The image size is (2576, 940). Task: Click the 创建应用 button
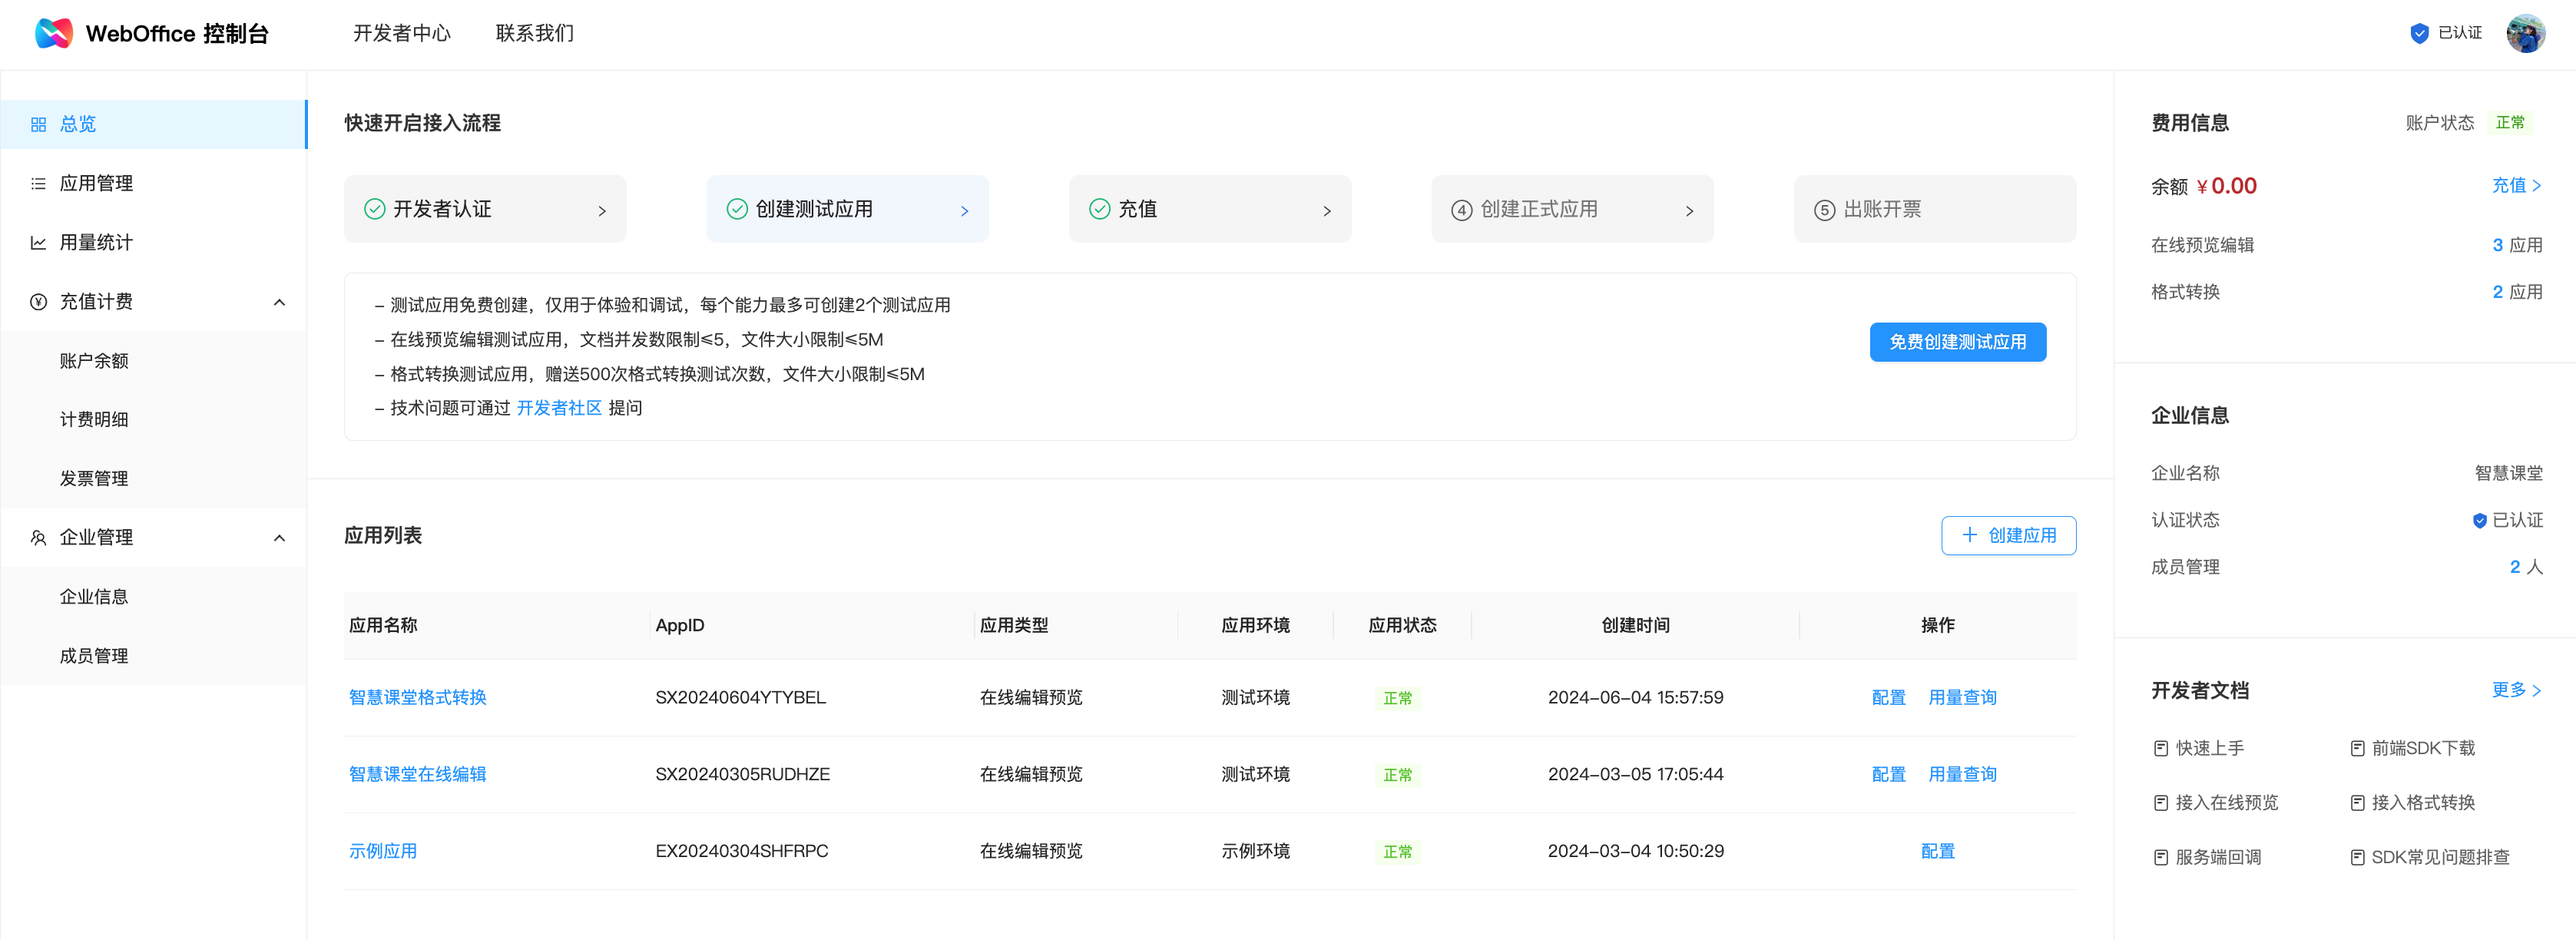pos(2008,535)
